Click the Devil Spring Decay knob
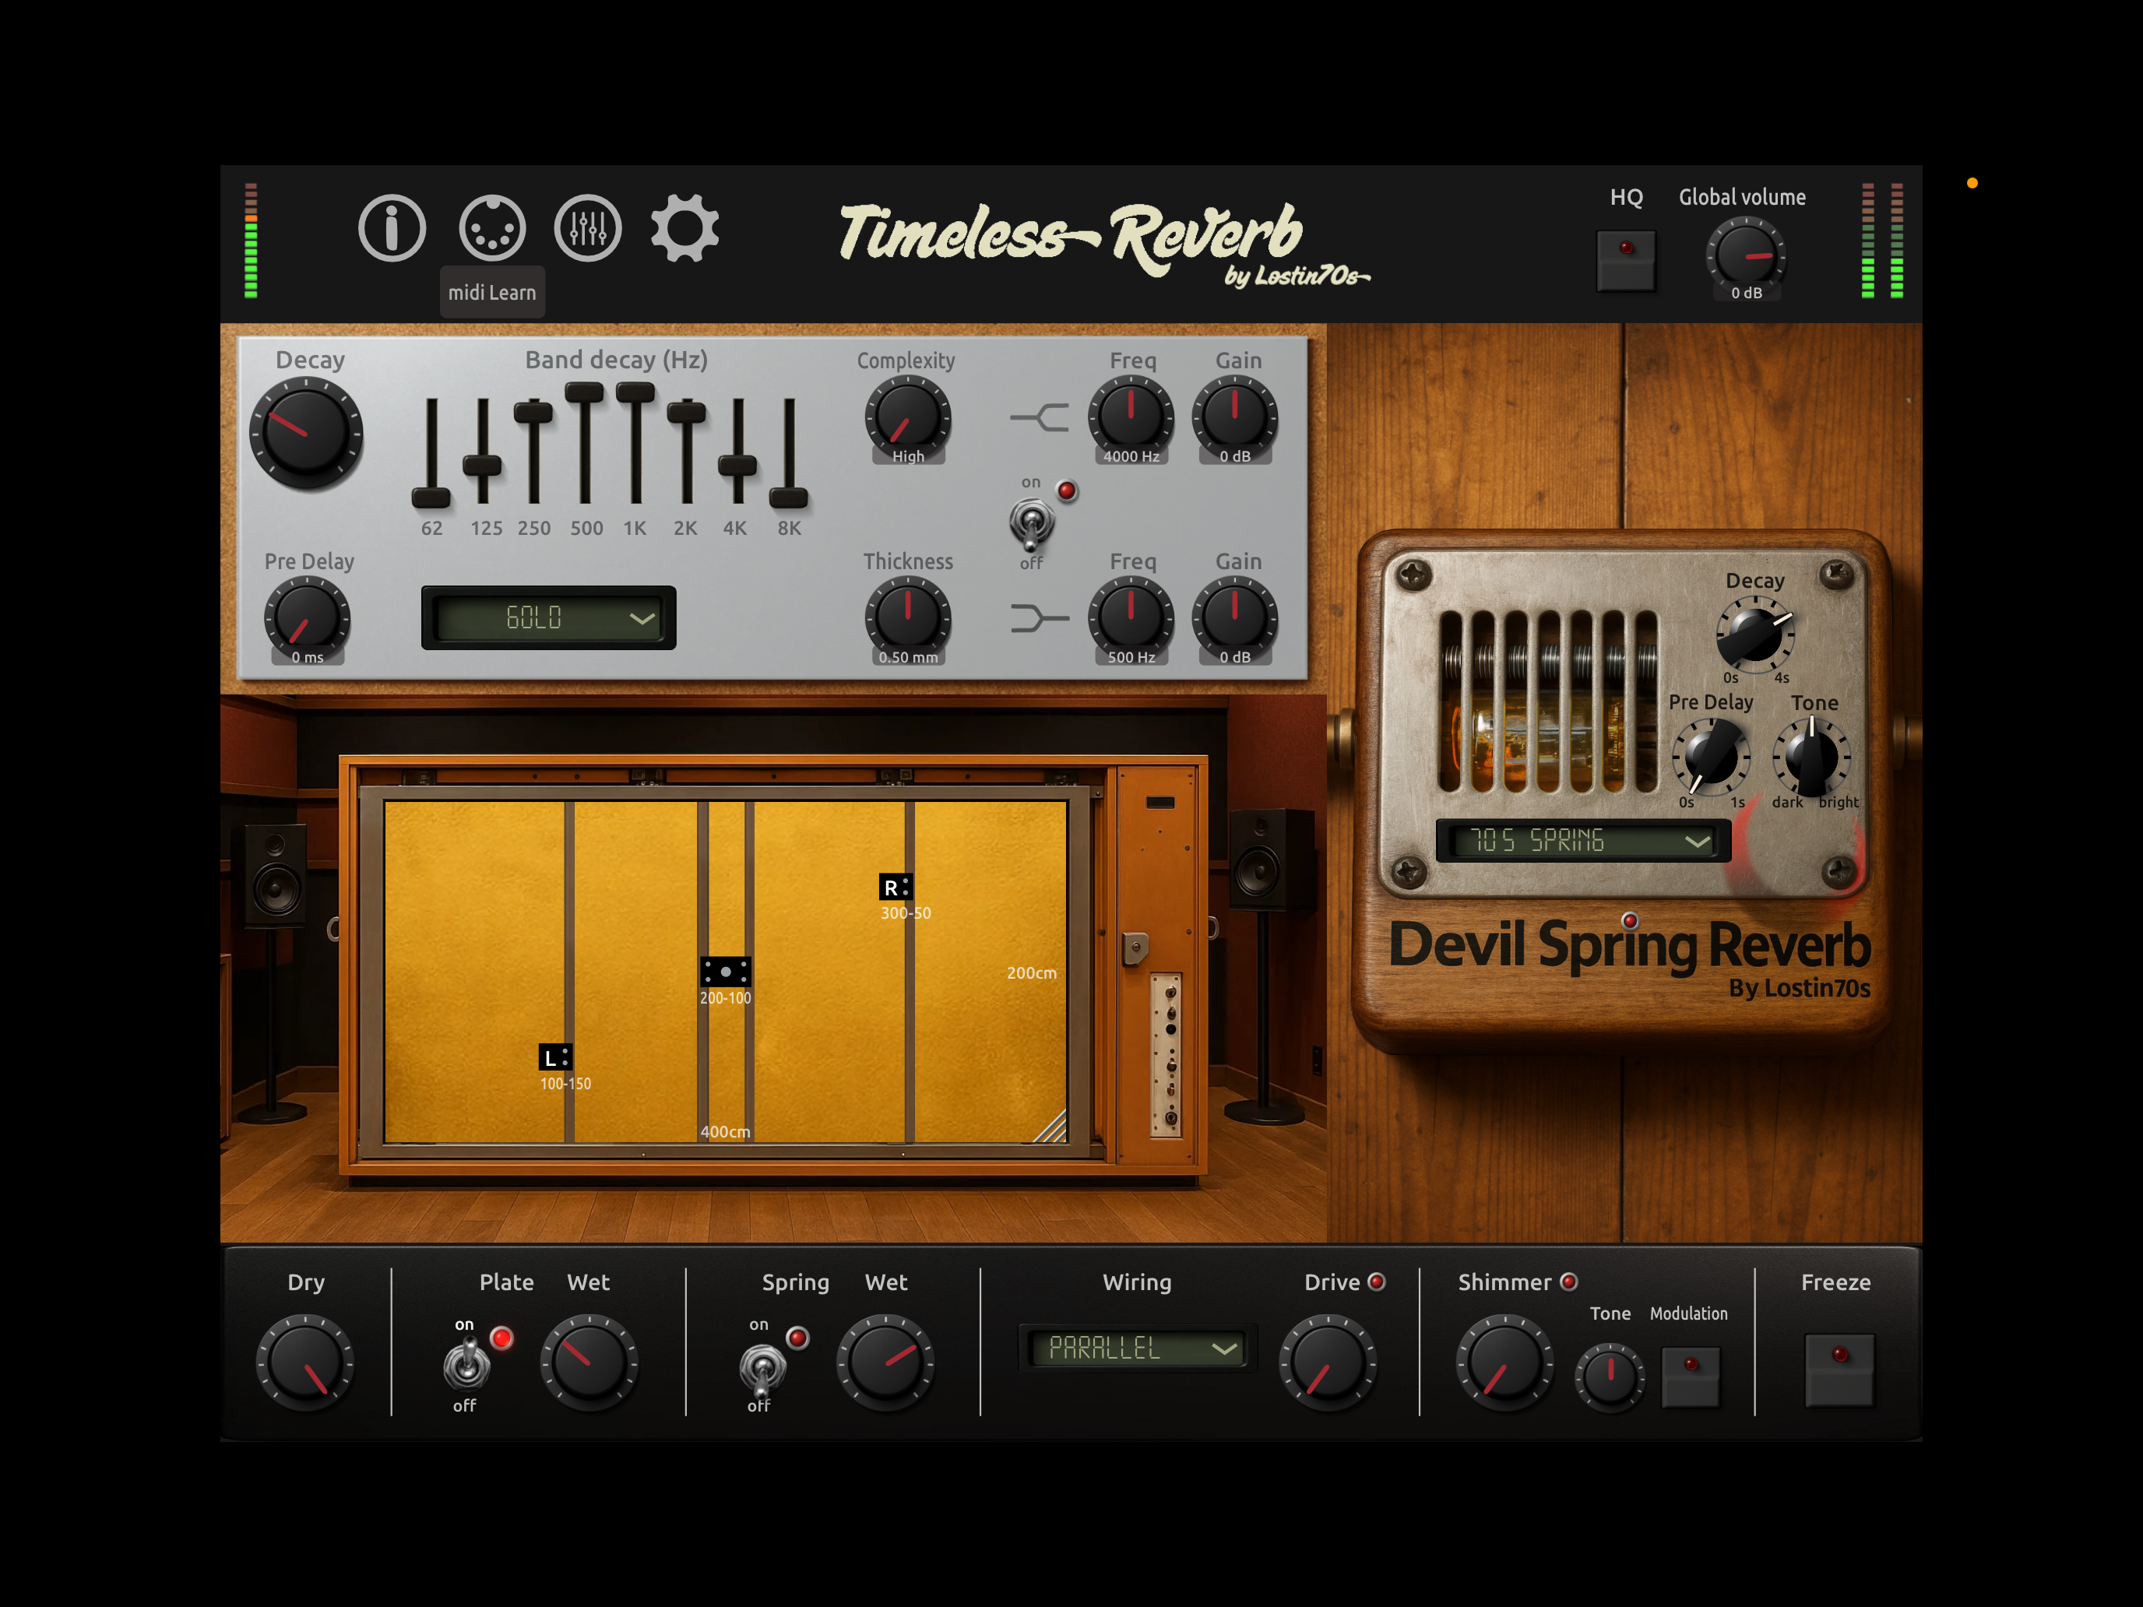 click(1754, 635)
